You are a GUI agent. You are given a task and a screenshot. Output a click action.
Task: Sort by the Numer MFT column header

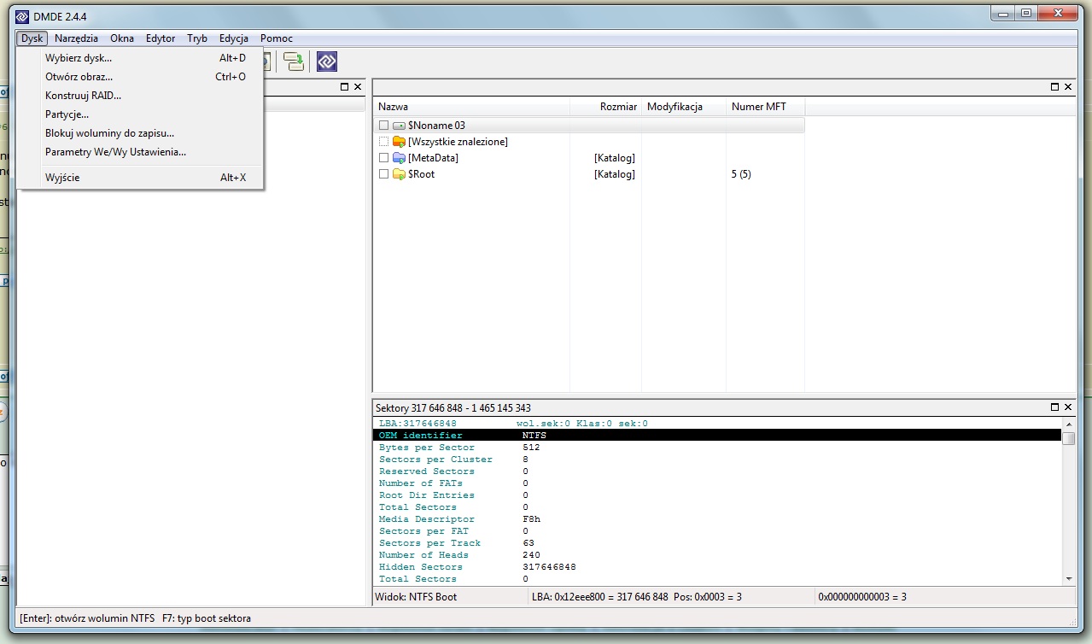tap(766, 107)
